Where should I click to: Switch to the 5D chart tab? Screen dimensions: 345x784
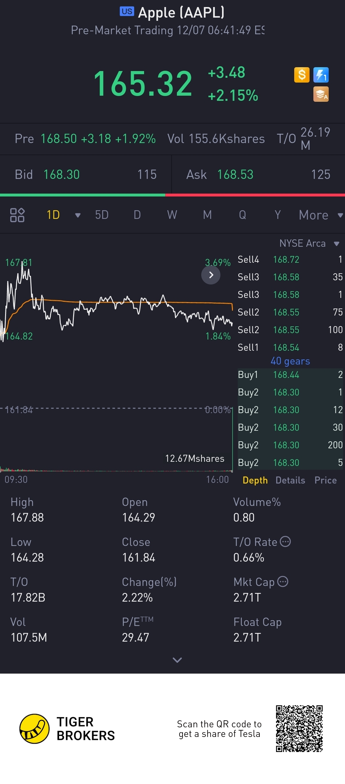[x=102, y=215]
